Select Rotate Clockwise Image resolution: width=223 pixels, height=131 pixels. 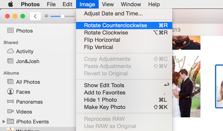pyautogui.click(x=124, y=32)
